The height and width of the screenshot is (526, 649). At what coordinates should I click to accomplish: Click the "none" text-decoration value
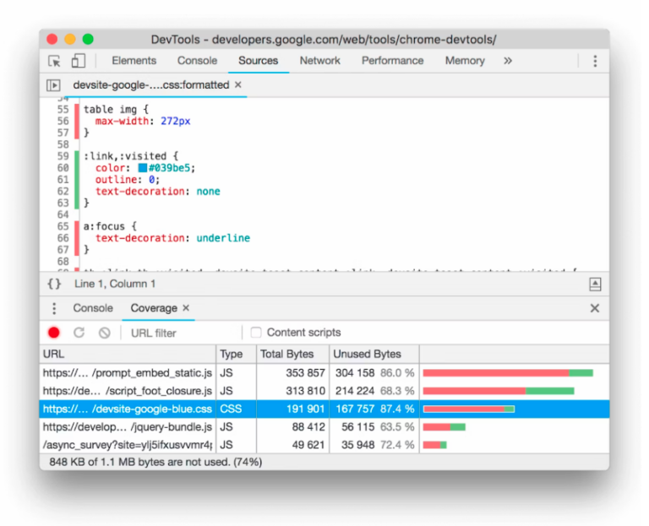click(x=208, y=192)
